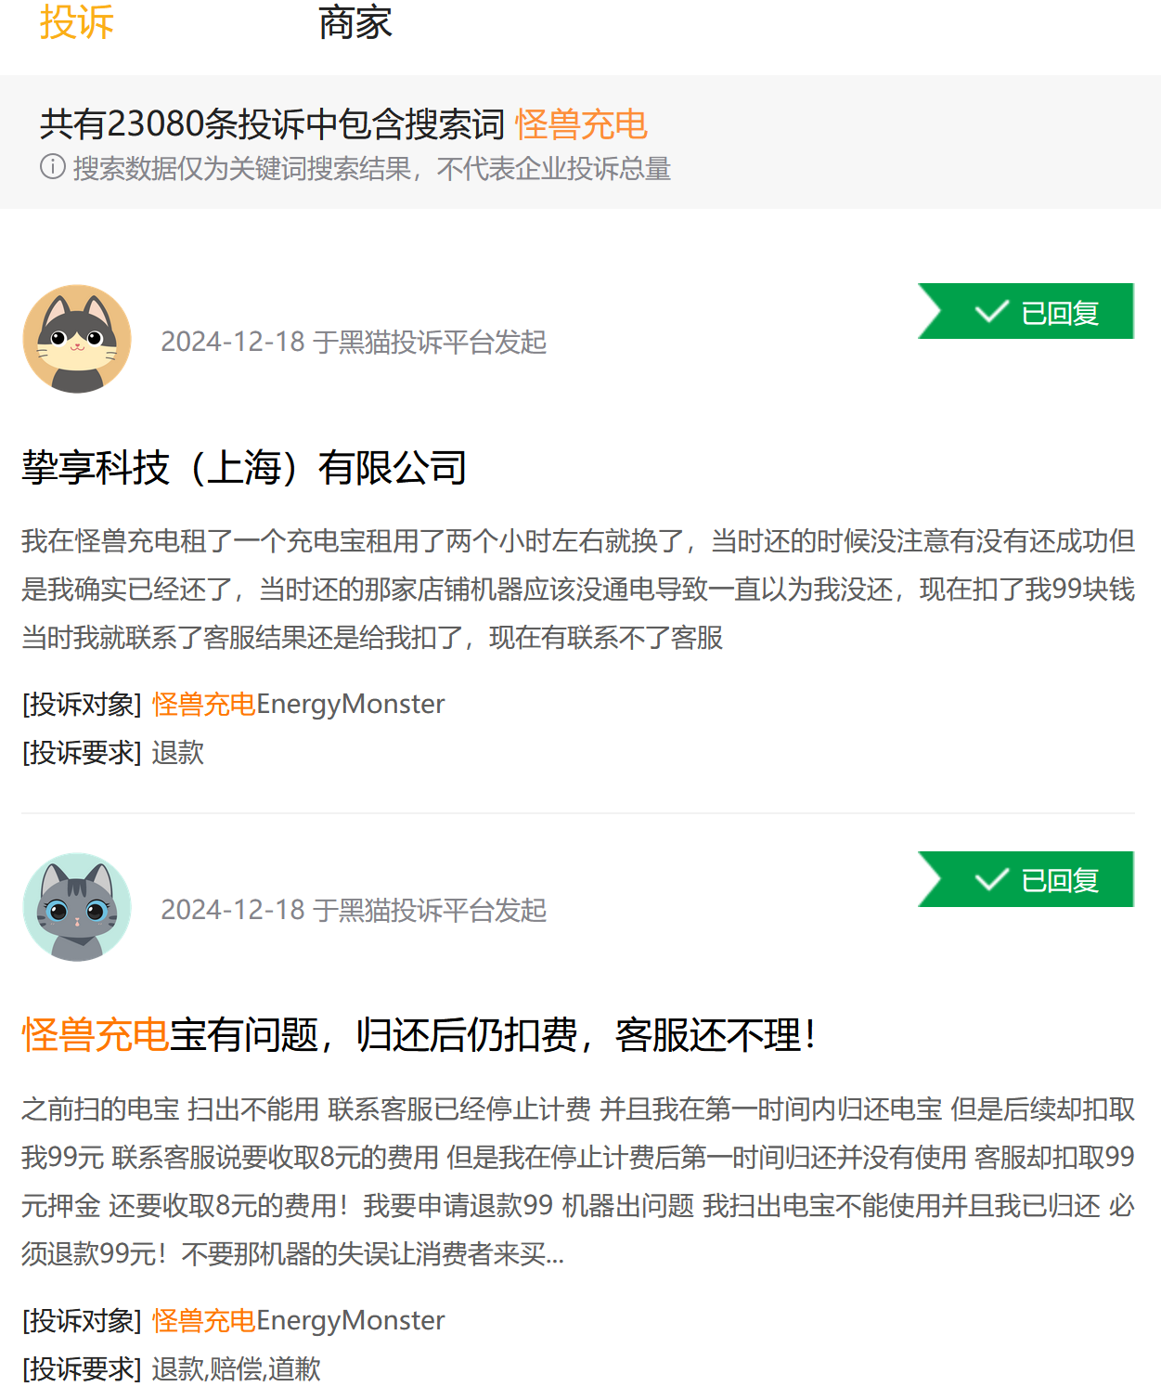Open second complaint's 怪兽充电EnergyMonster target link
The height and width of the screenshot is (1387, 1161).
pos(298,1321)
